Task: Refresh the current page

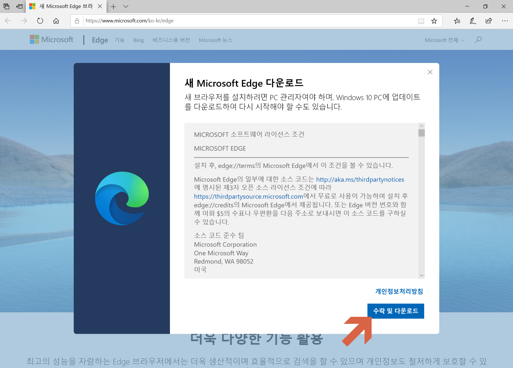Action: point(40,21)
